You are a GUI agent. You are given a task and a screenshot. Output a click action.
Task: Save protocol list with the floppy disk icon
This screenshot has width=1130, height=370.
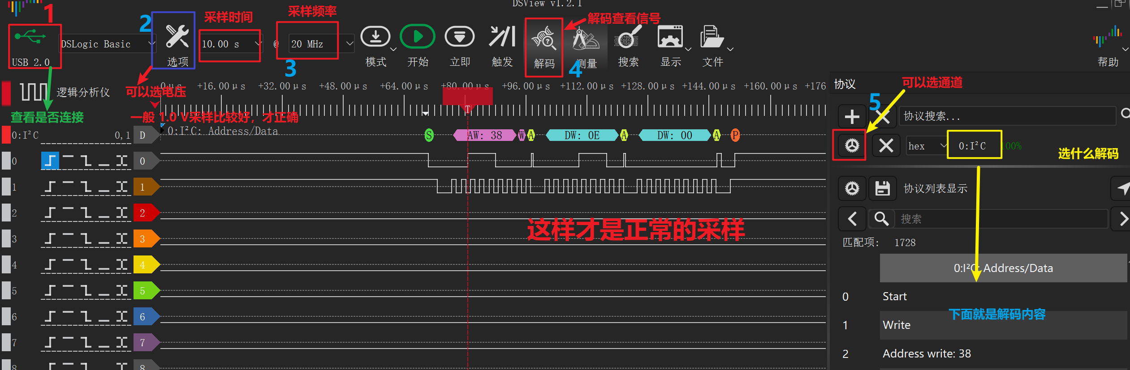click(882, 188)
